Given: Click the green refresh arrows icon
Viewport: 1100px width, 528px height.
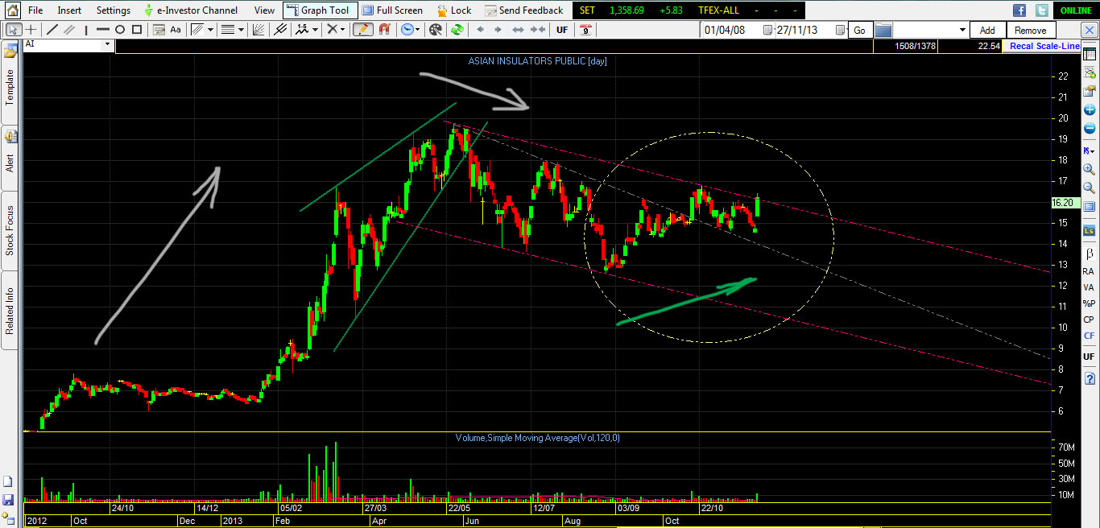Looking at the screenshot, I should pyautogui.click(x=457, y=29).
